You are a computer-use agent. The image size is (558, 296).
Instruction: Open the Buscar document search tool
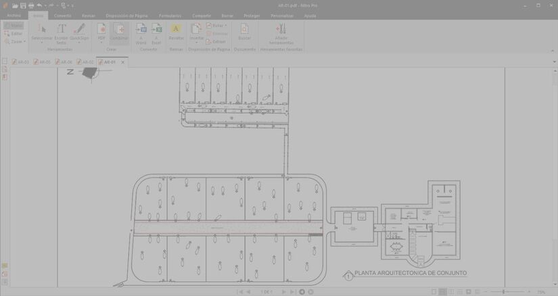[244, 32]
